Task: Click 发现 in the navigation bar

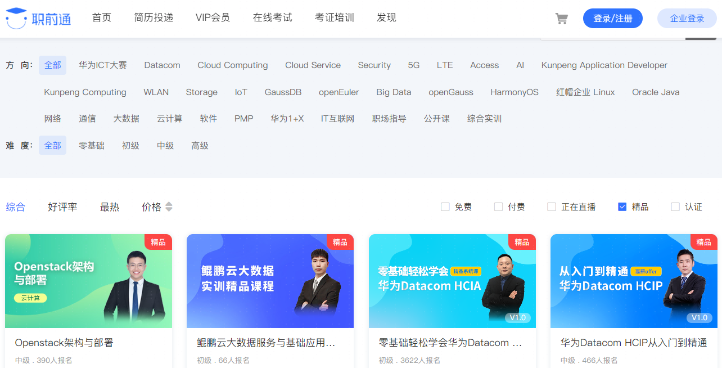Action: point(386,17)
